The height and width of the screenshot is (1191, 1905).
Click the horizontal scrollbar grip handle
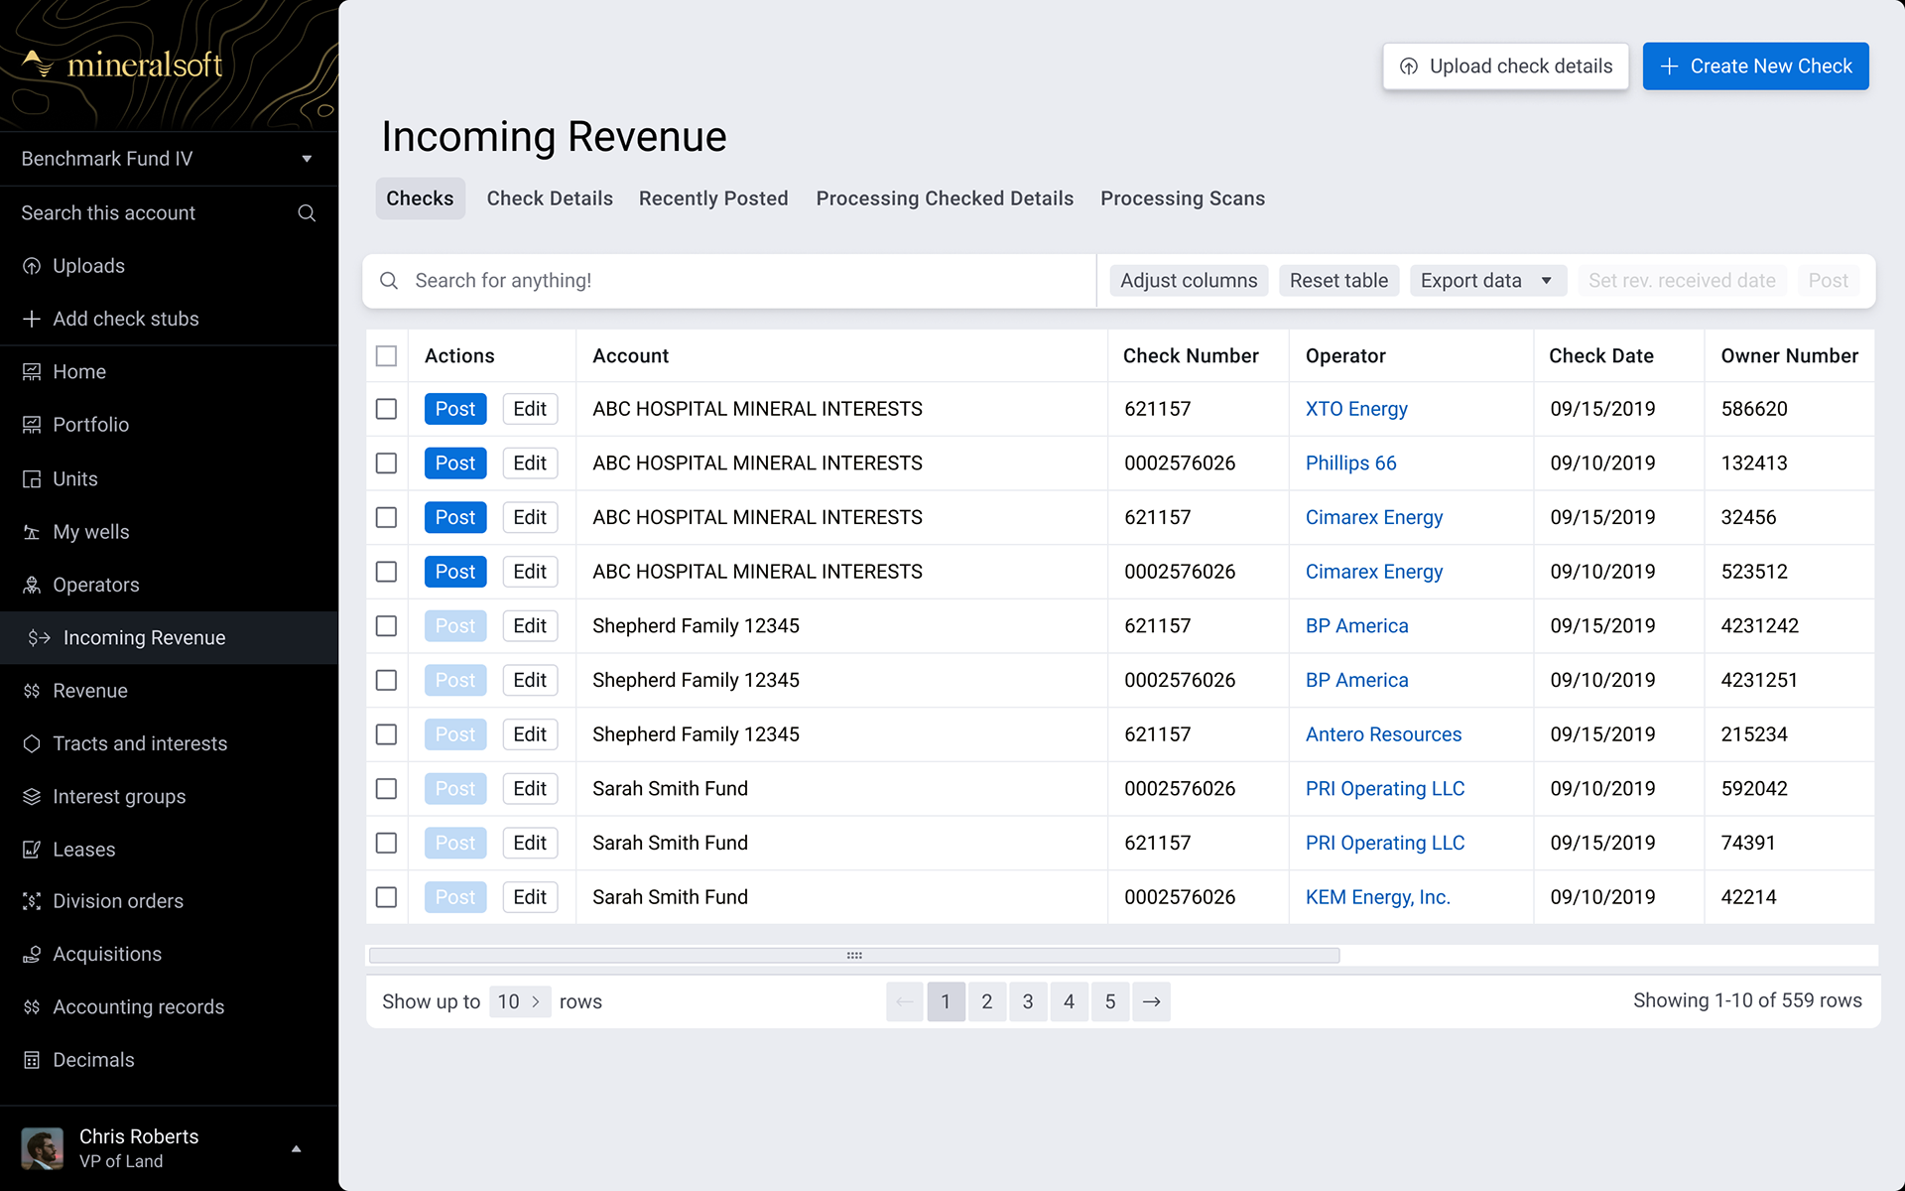click(854, 955)
